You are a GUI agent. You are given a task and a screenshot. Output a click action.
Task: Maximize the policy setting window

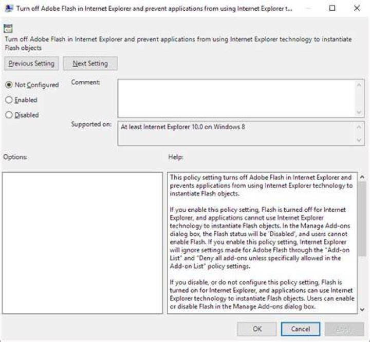tap(332, 8)
